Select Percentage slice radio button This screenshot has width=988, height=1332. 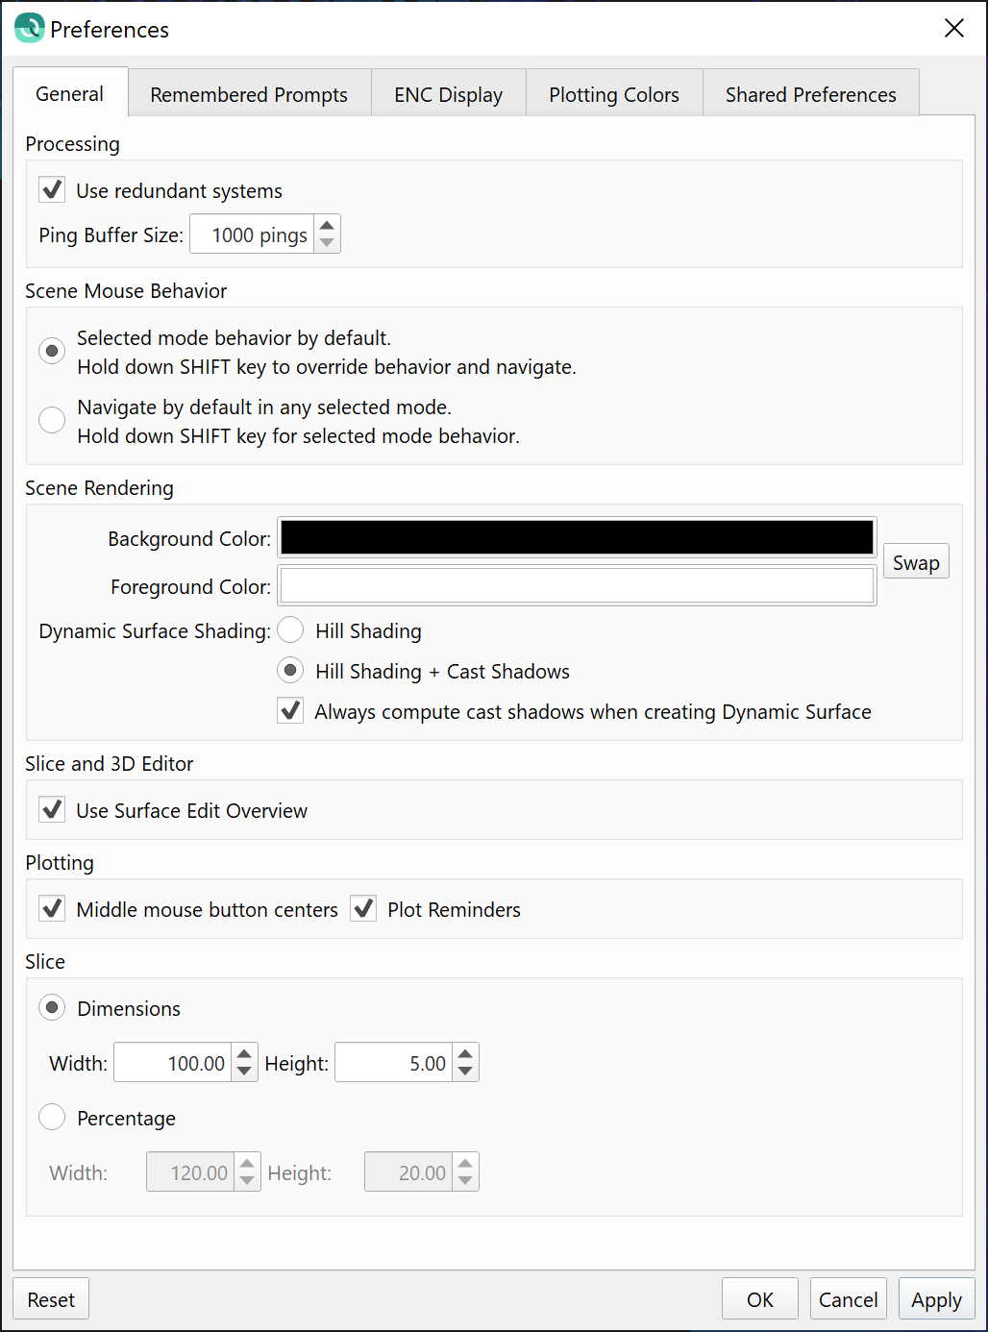(x=52, y=1118)
